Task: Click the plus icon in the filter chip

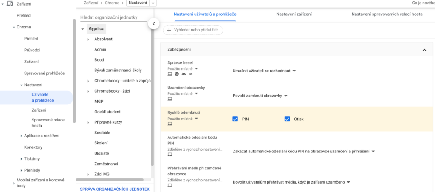Action: point(169,30)
